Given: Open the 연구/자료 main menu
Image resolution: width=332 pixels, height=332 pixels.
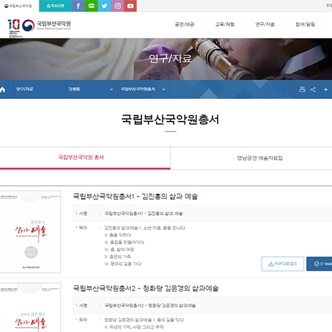Looking at the screenshot, I should [265, 25].
